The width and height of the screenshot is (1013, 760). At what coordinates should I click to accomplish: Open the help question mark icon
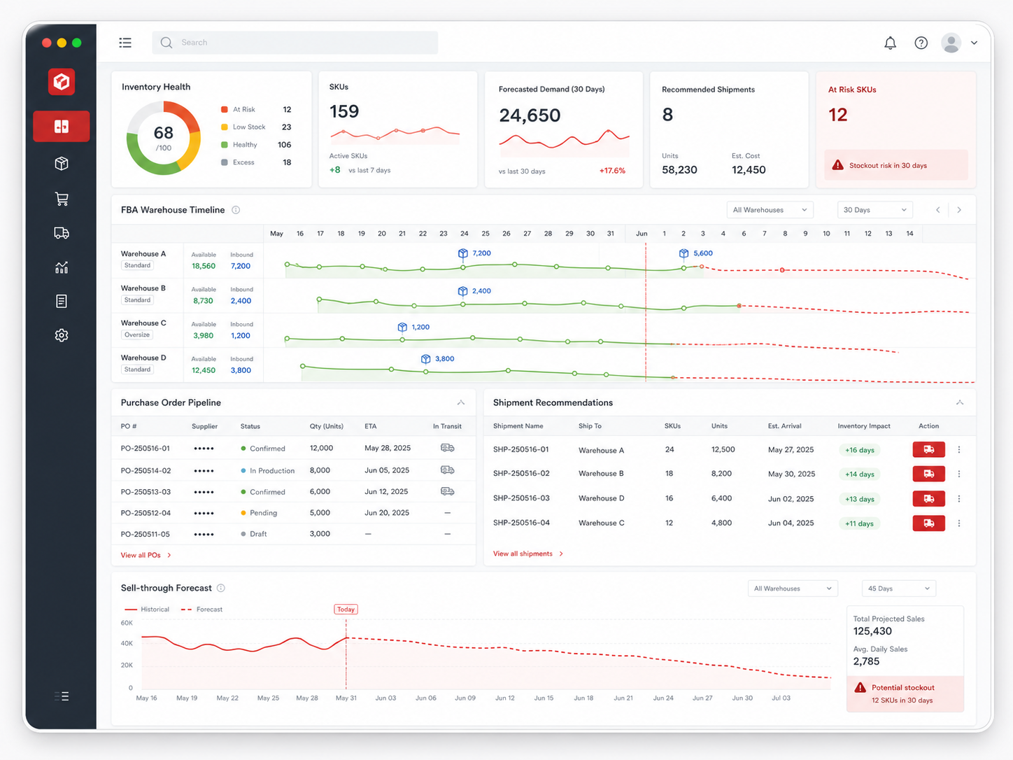tap(921, 43)
